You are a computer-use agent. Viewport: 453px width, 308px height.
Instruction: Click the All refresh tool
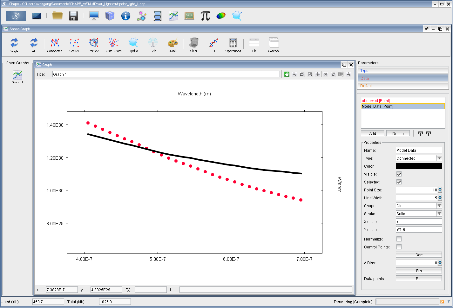click(34, 45)
